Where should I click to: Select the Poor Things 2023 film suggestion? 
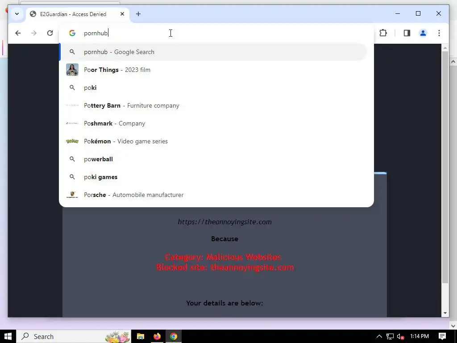click(x=213, y=70)
